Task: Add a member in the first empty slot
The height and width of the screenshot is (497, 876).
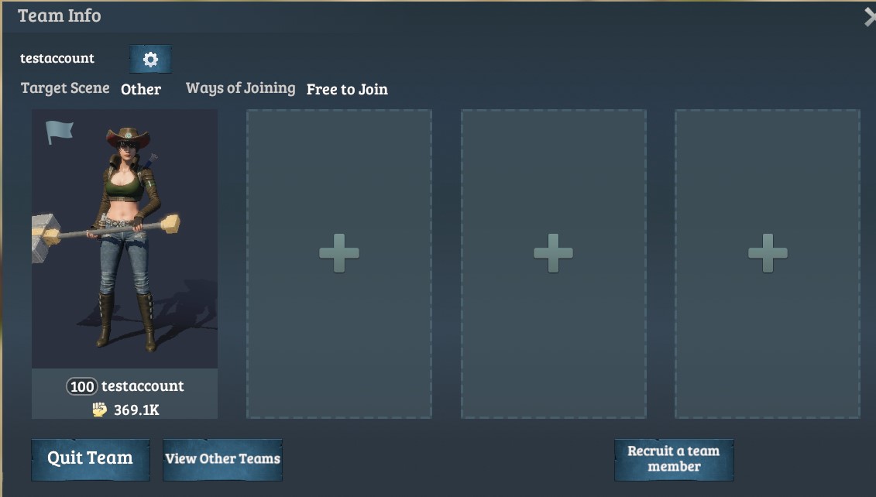Action: 339,253
